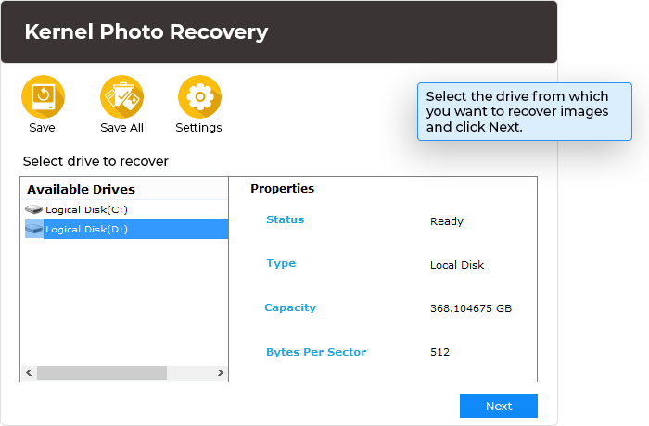Open Settings gear icon
649x426 pixels.
(x=199, y=97)
